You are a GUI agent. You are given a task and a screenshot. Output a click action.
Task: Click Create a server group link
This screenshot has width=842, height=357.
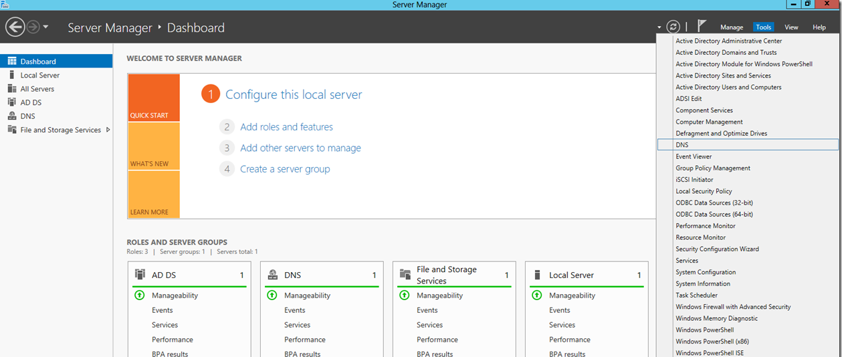[285, 169]
